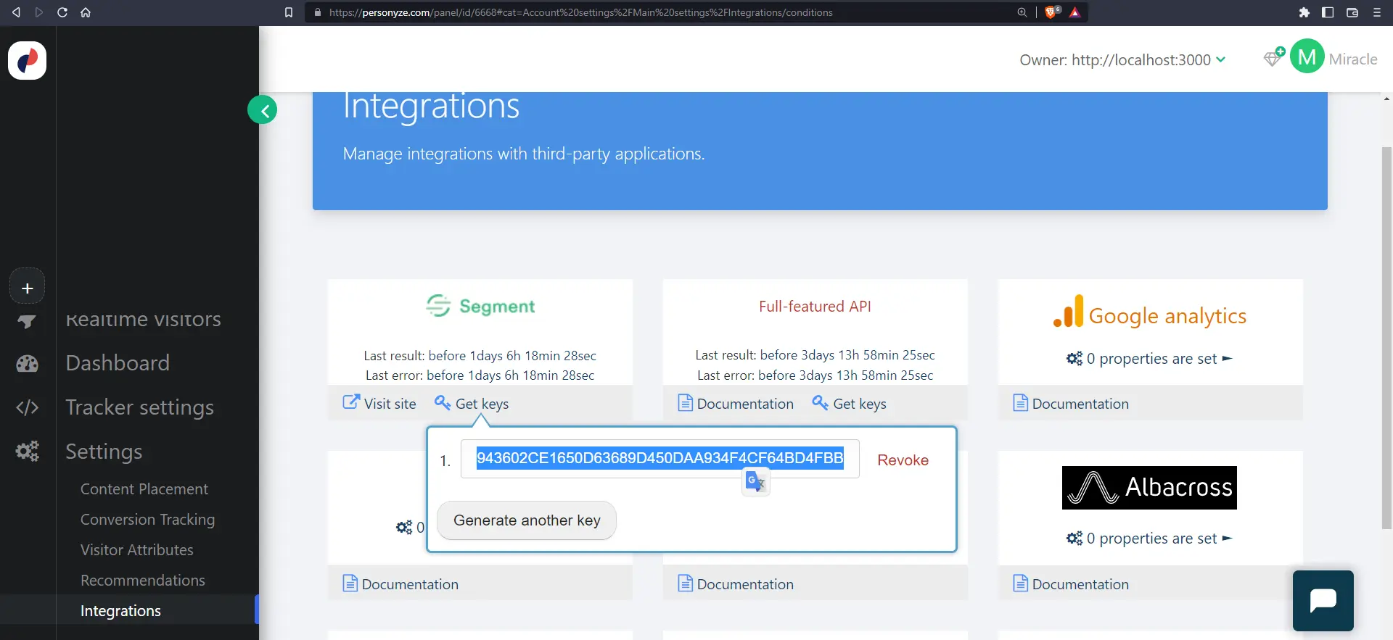Image resolution: width=1393 pixels, height=640 pixels.
Task: Open browser main menu
Action: (x=1376, y=12)
